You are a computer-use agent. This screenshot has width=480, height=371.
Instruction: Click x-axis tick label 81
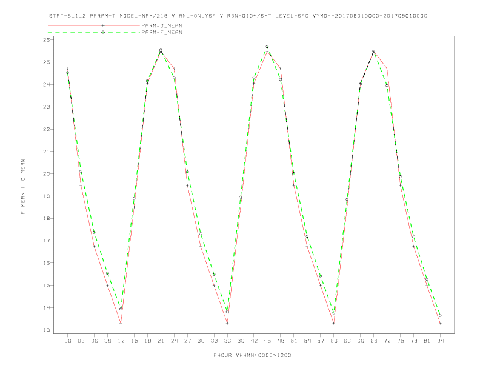click(x=427, y=341)
